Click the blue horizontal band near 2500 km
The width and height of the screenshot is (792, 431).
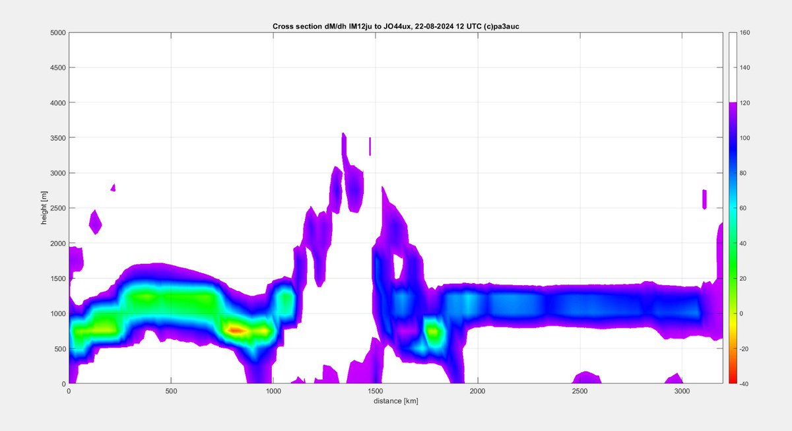pyautogui.click(x=581, y=304)
